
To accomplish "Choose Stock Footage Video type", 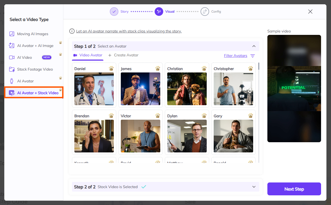I will (x=34, y=69).
